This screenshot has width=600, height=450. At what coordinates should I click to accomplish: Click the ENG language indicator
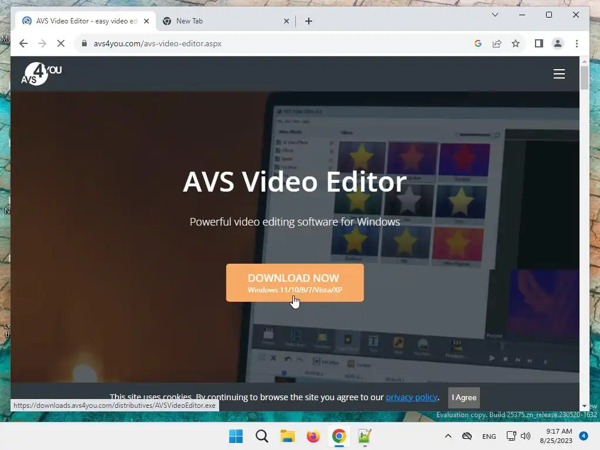click(x=489, y=436)
